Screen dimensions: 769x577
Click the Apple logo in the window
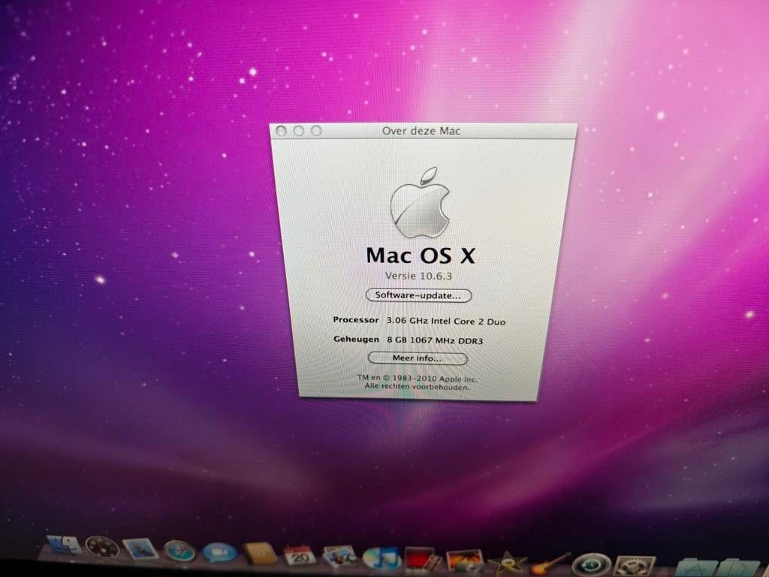coord(420,203)
